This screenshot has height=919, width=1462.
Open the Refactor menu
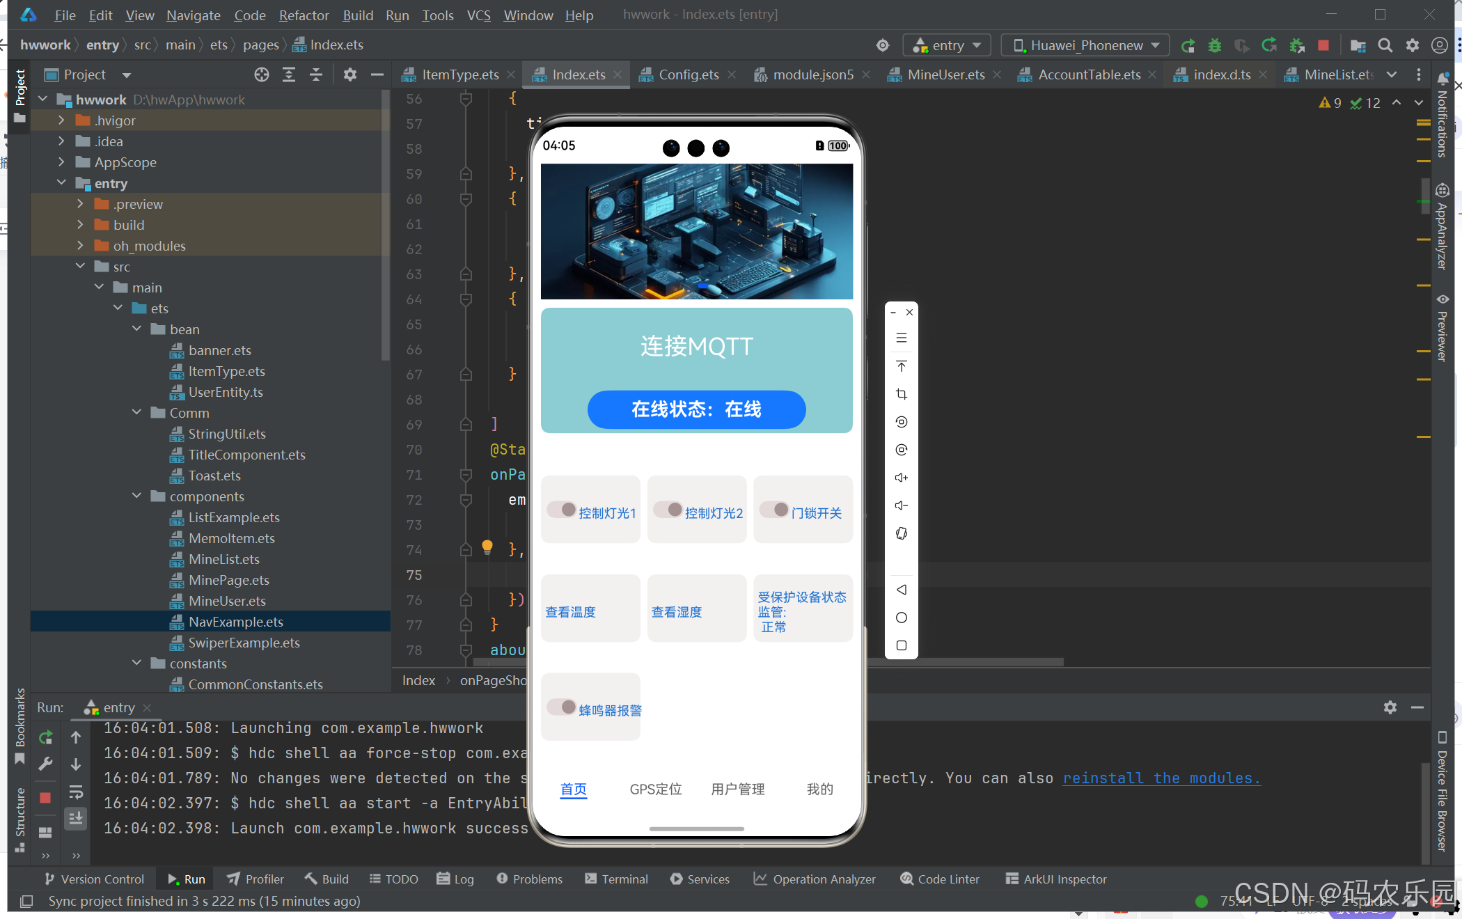(304, 15)
